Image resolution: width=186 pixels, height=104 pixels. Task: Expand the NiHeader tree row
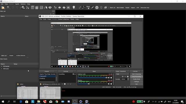(2, 66)
